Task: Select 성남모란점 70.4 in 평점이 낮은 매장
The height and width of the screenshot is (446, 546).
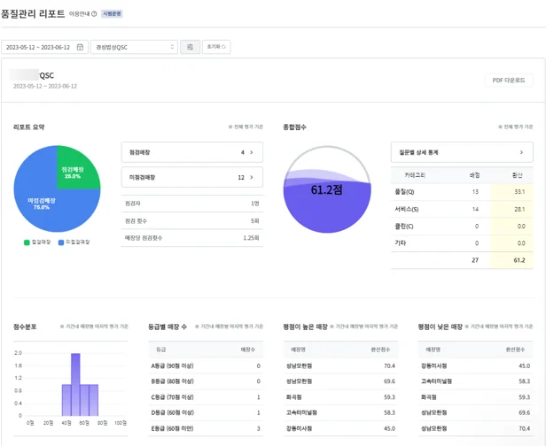Action: tap(476, 428)
